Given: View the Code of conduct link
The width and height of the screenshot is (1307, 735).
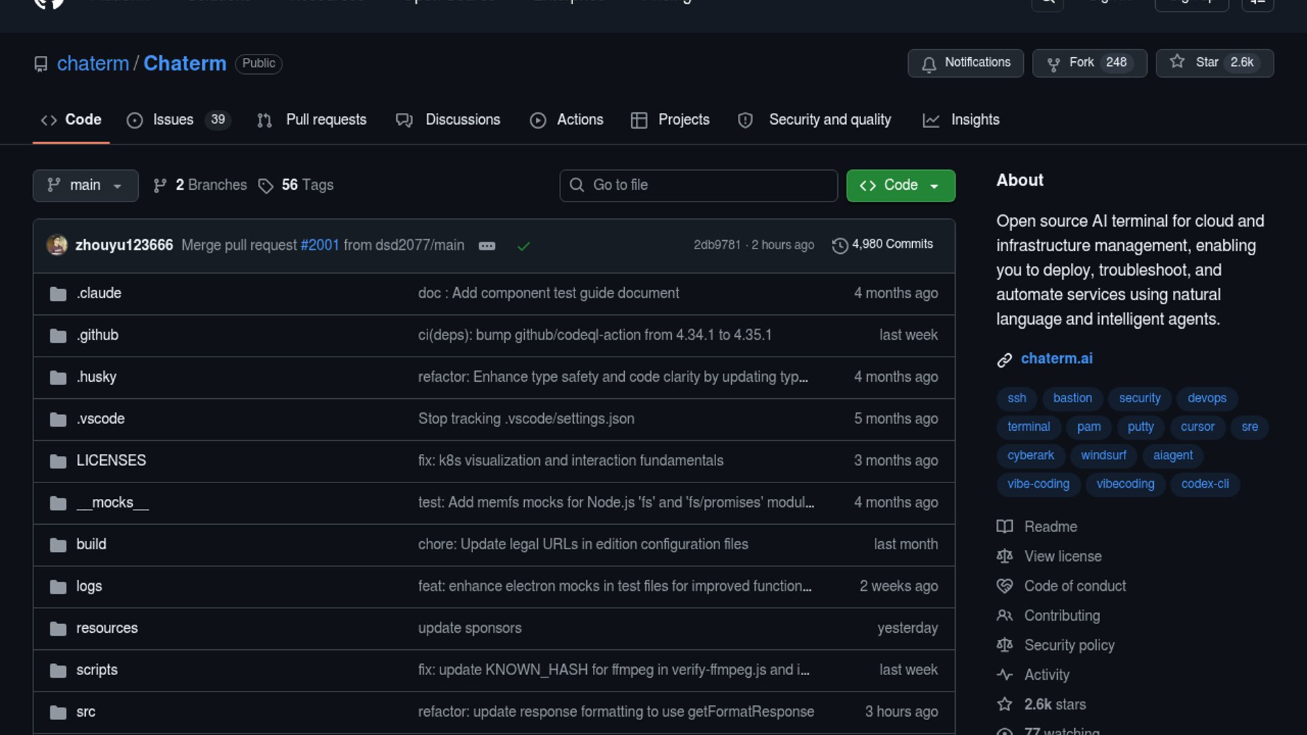Looking at the screenshot, I should point(1074,586).
